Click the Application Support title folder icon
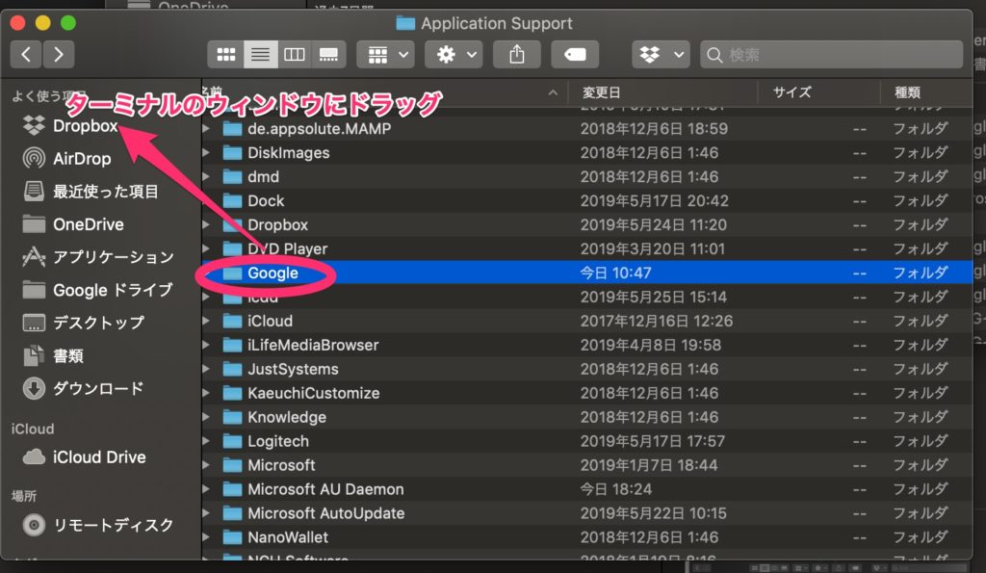 pyautogui.click(x=405, y=23)
